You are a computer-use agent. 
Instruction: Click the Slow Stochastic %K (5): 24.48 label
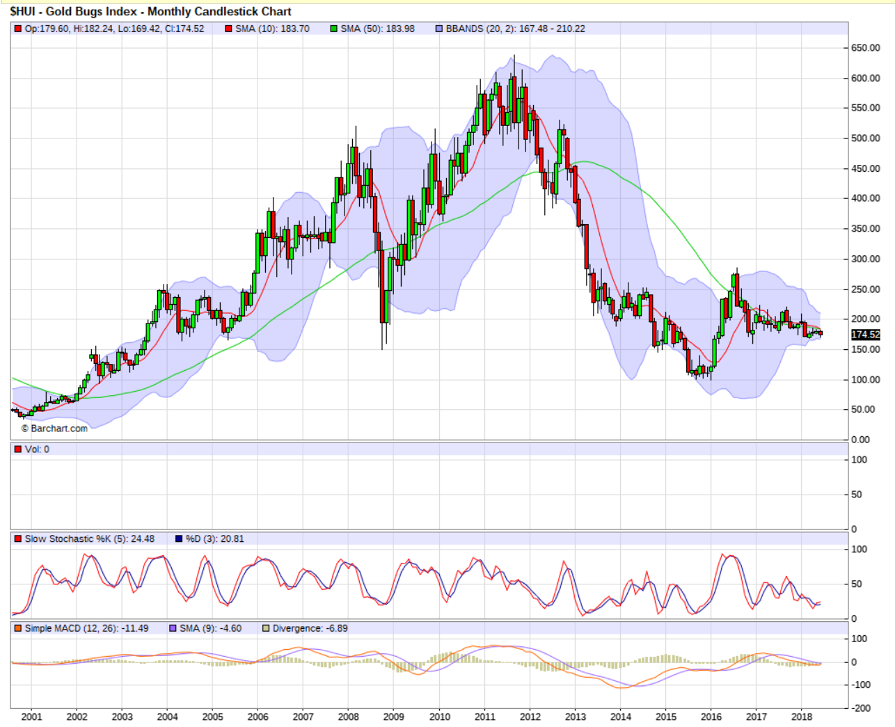click(x=90, y=539)
